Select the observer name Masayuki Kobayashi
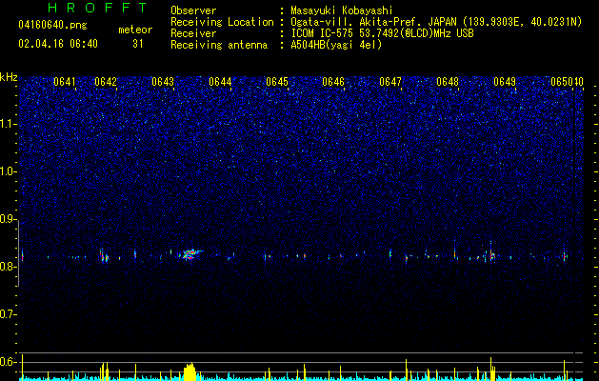 (x=342, y=10)
